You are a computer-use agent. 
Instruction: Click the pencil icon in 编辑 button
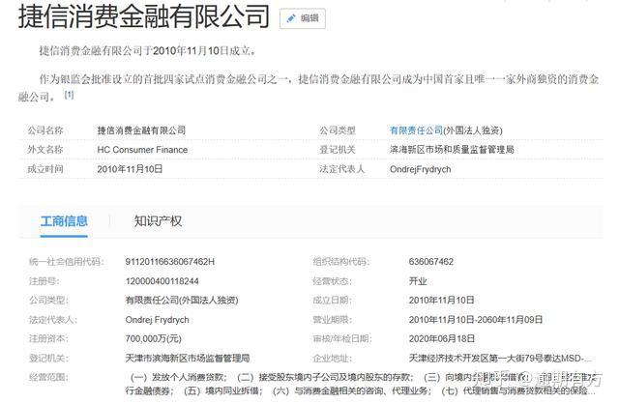(291, 18)
